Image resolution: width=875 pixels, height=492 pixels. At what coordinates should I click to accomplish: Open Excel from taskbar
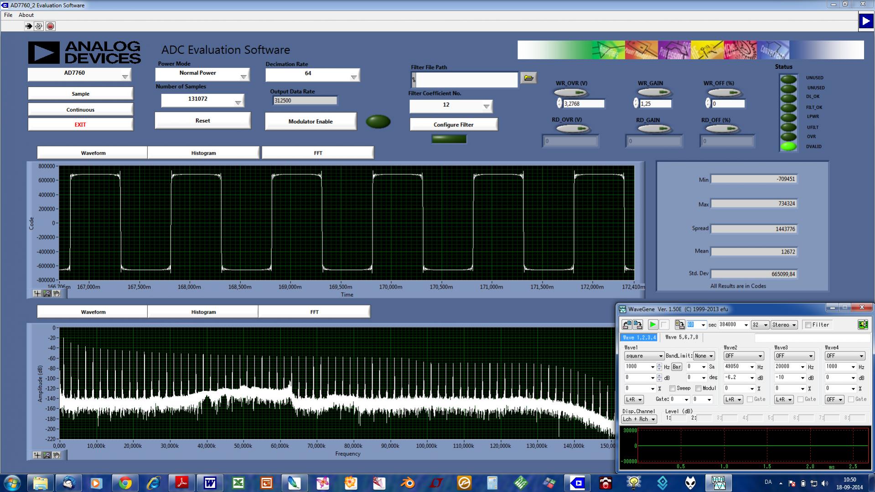click(238, 482)
